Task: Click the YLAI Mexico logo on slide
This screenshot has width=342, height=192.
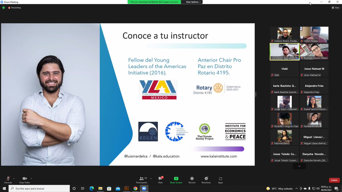Action: point(158,90)
